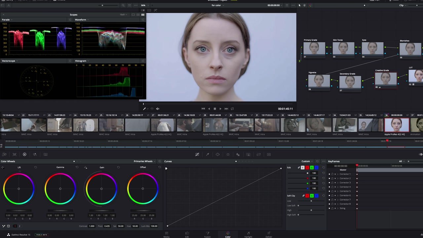Switch to grade version 2
The image size is (423, 238).
(x=19, y=226)
